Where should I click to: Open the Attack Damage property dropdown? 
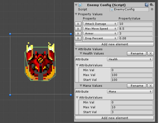tap(100, 24)
